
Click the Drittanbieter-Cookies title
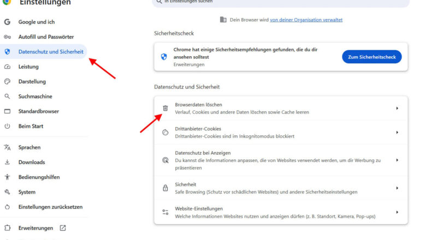198,129
